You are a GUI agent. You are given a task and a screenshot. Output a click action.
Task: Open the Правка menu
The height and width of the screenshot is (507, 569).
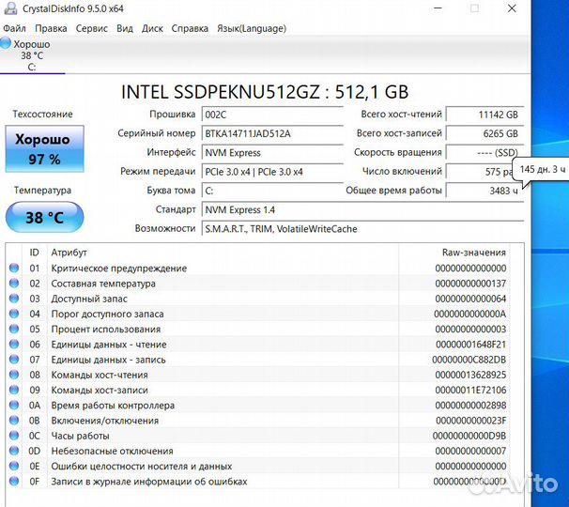[x=51, y=28]
